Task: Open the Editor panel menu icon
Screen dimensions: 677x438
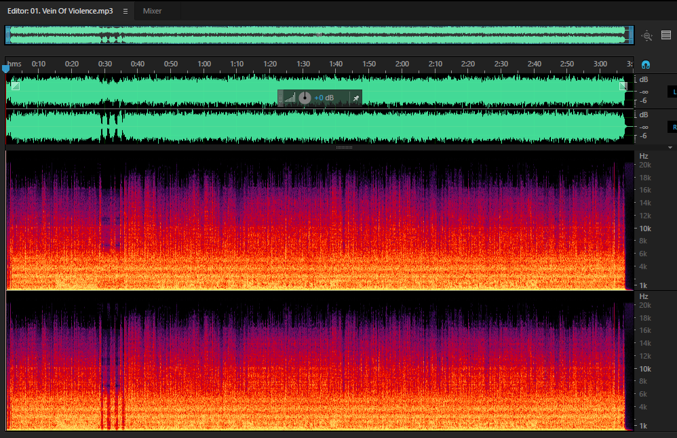Action: point(125,12)
